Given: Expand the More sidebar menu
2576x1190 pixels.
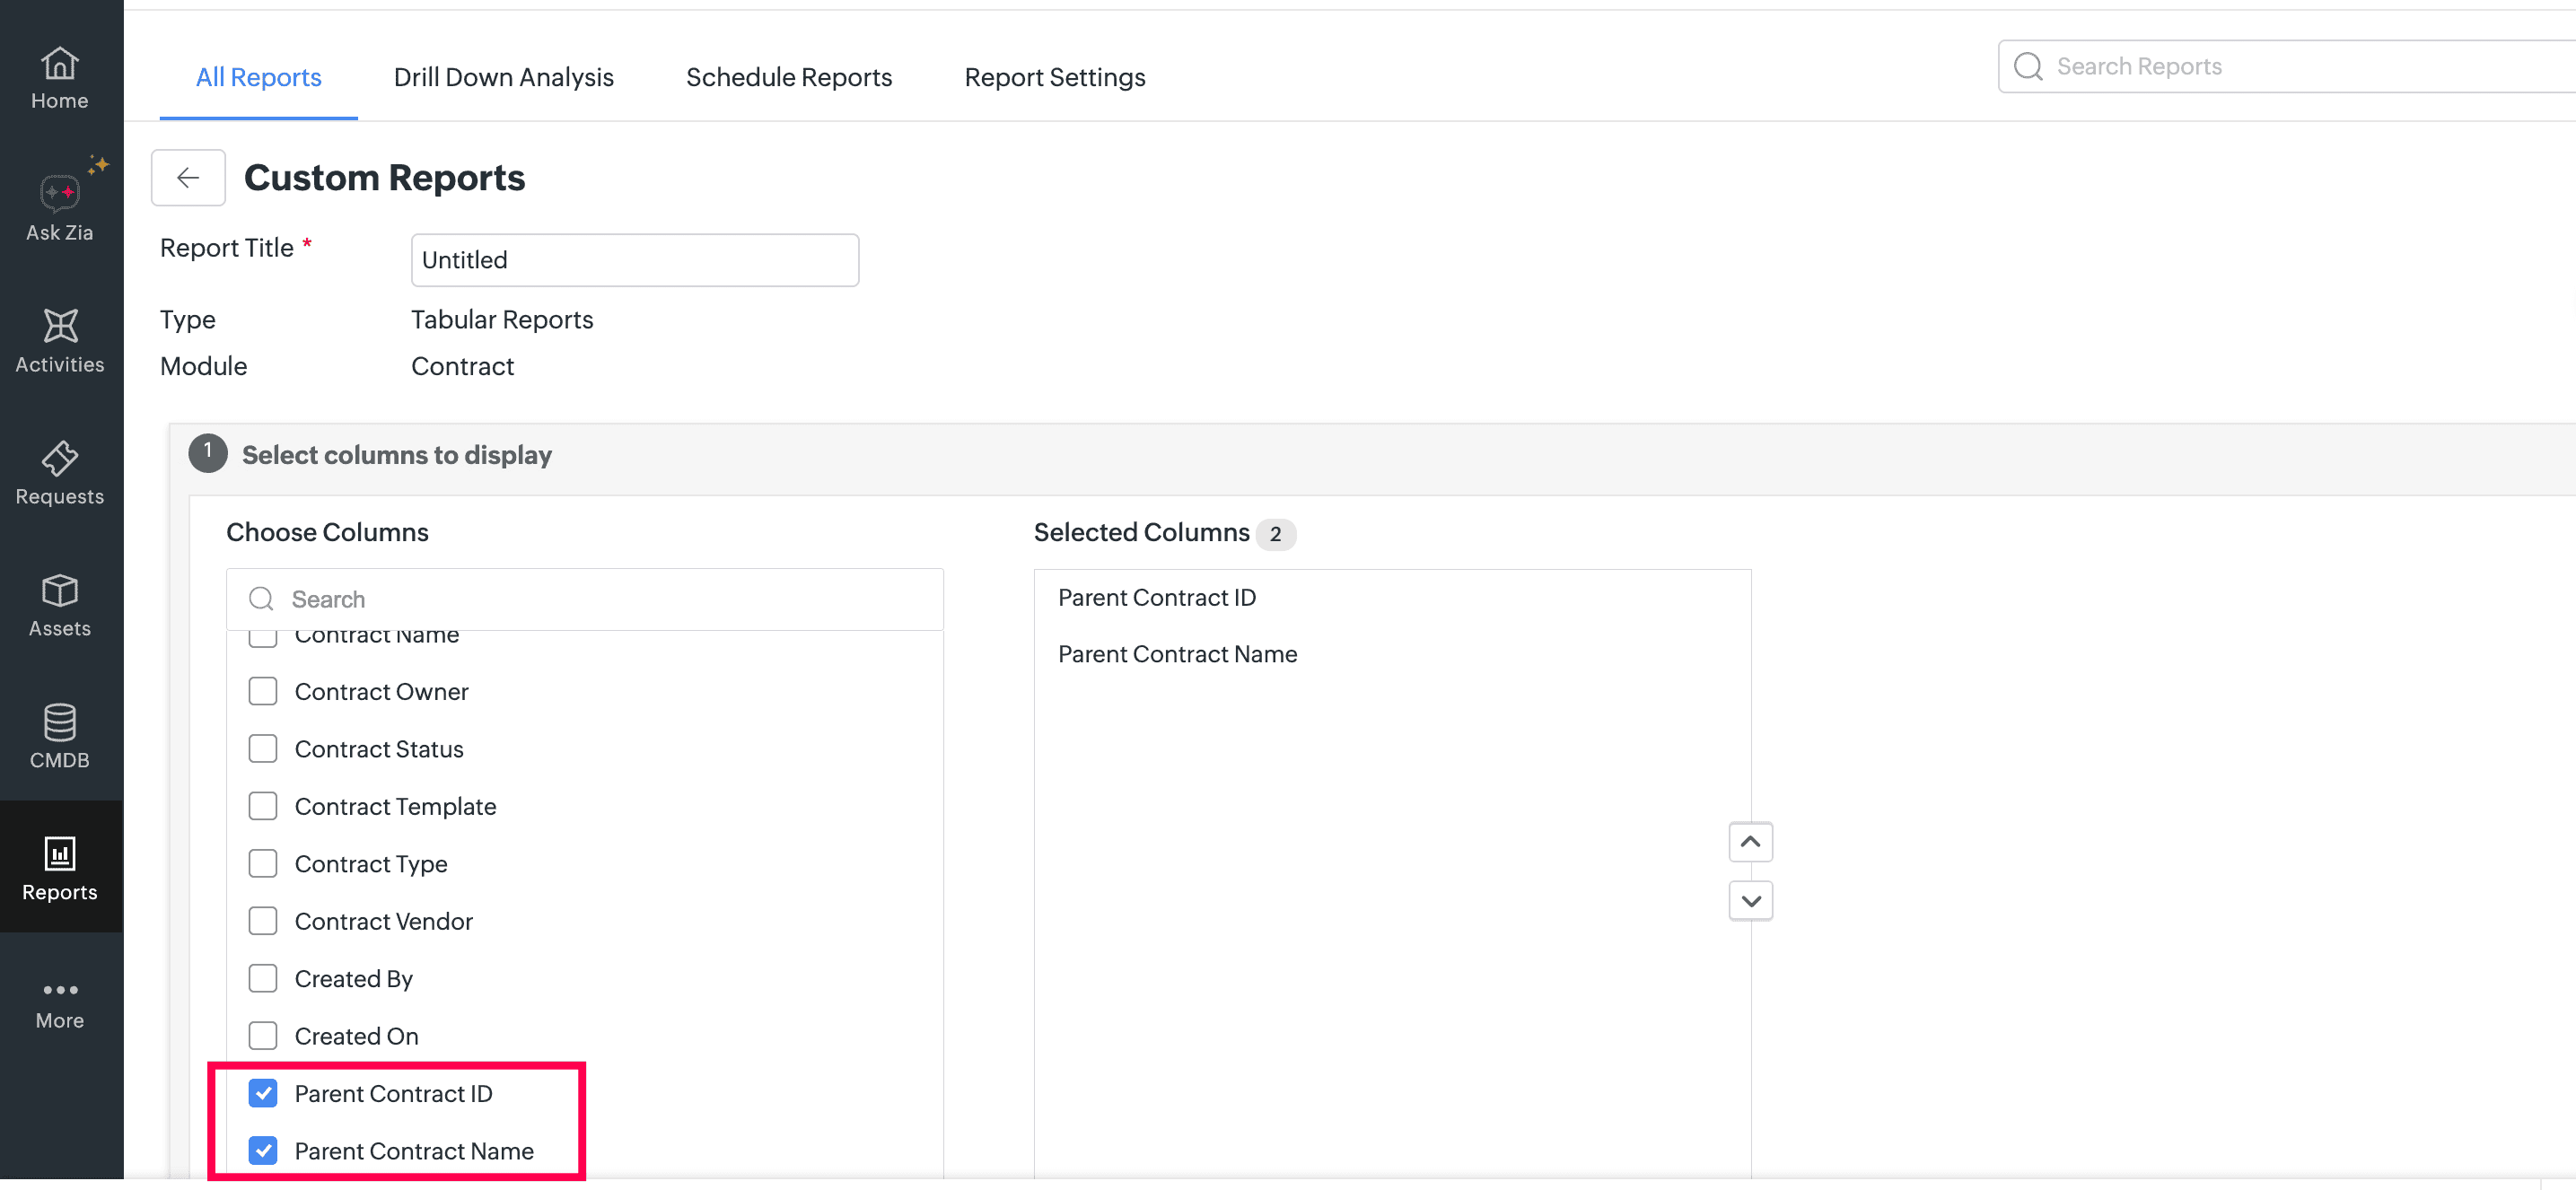Looking at the screenshot, I should pyautogui.click(x=60, y=1004).
